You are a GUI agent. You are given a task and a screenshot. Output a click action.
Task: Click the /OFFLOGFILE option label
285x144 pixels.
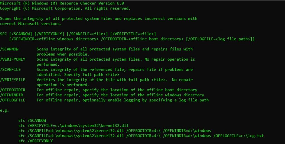pyautogui.click(x=13, y=100)
